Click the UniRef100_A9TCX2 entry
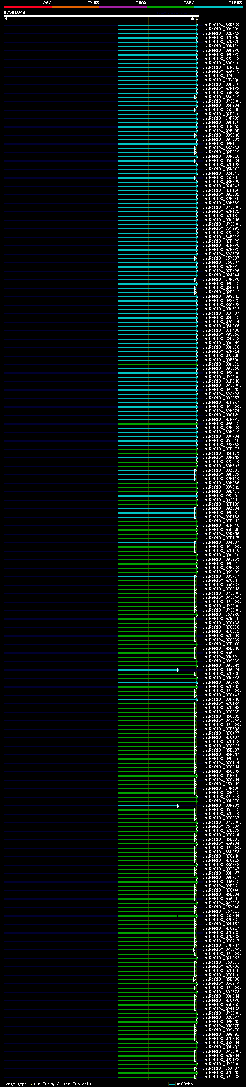The image size is (246, 1087). (221, 1077)
